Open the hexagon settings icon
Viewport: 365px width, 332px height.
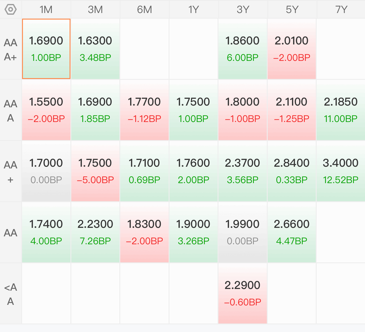tap(10, 9)
